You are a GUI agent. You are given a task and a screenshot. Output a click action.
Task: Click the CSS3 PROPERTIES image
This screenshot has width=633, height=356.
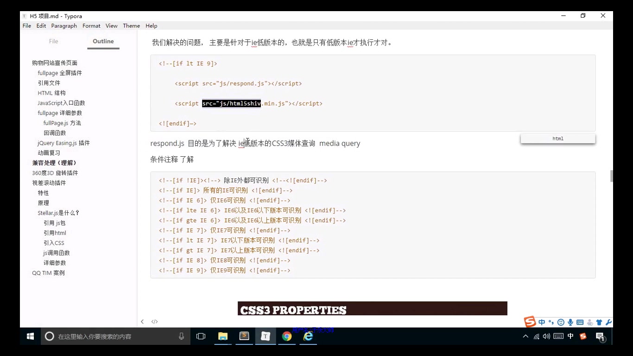point(373,308)
